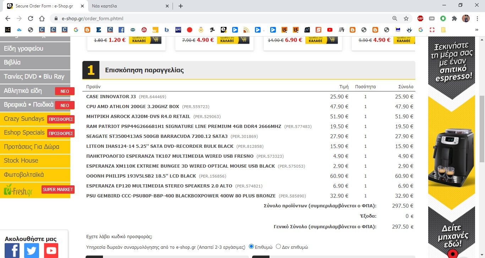Viewport: 485px width, 258px height.
Task: Open the LC bookmark
Action: point(8,30)
